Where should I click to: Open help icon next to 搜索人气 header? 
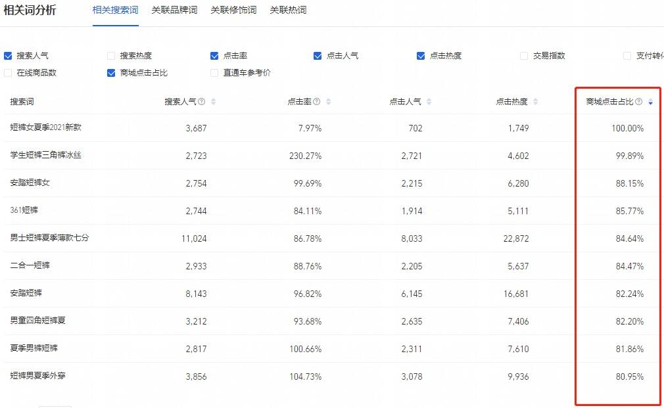coord(202,102)
